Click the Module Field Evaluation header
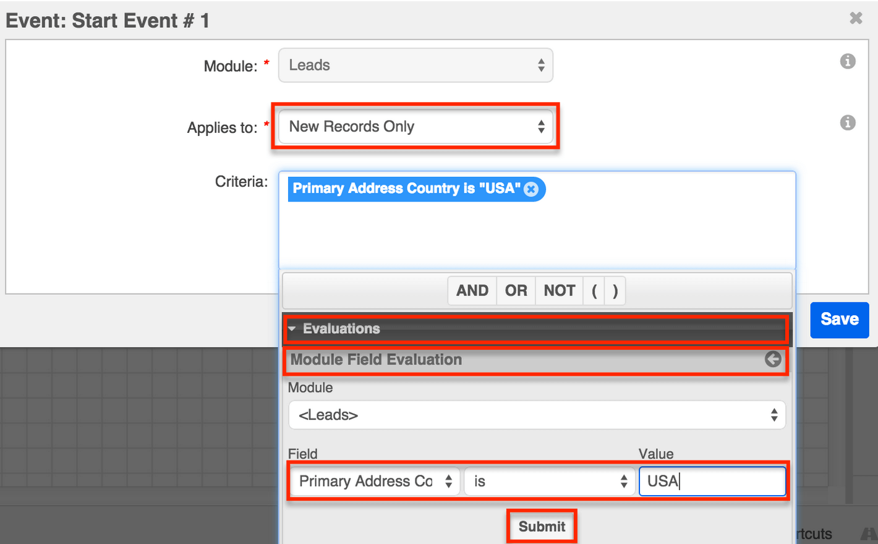 click(535, 360)
